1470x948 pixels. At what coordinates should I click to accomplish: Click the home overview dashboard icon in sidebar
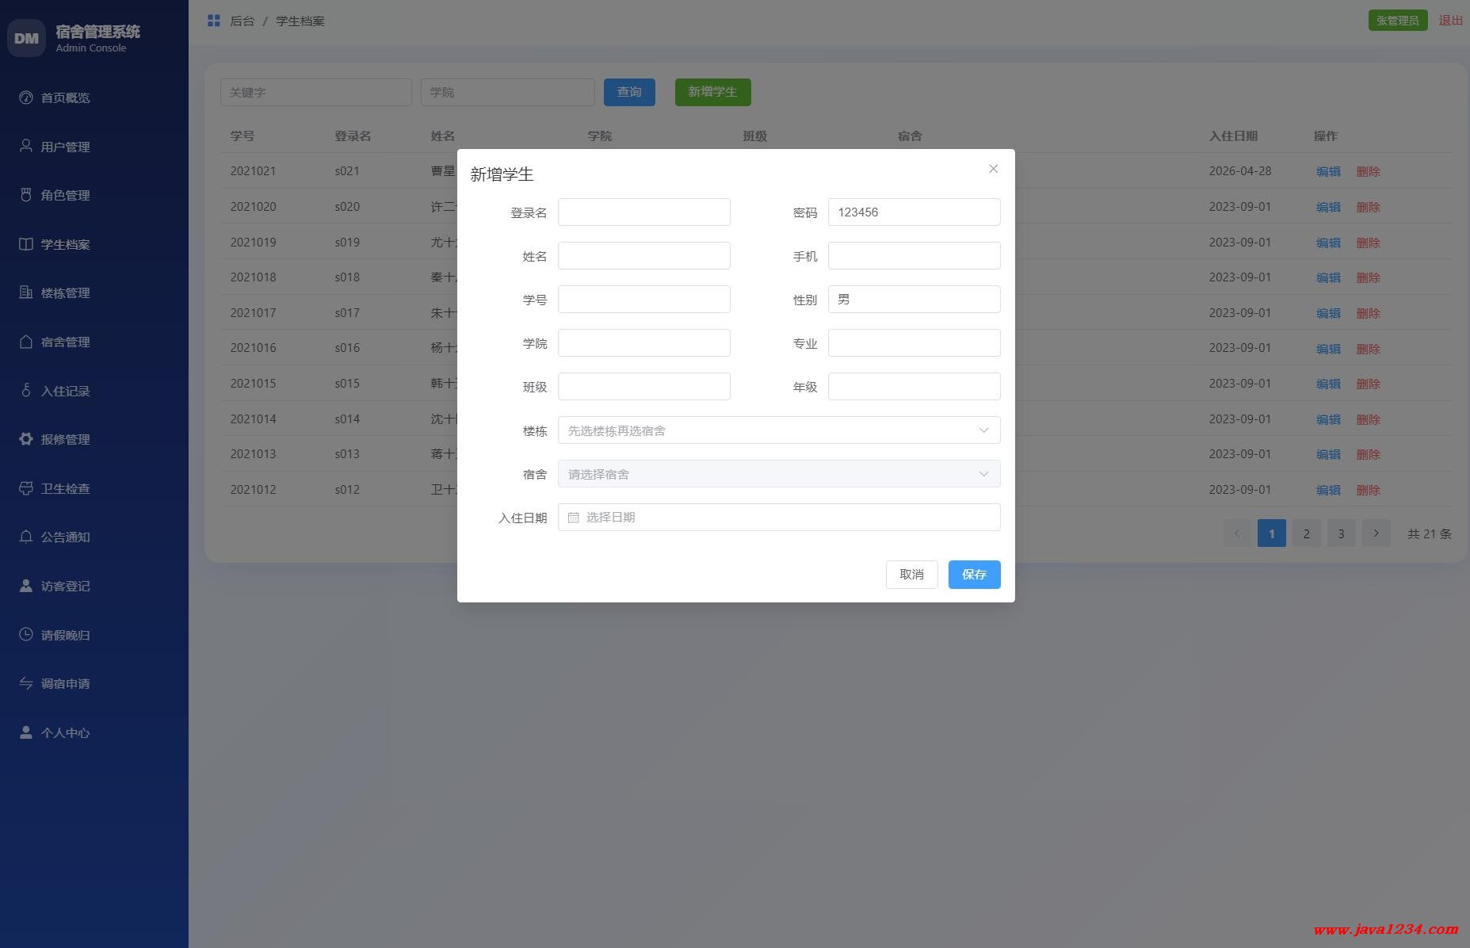pos(26,97)
